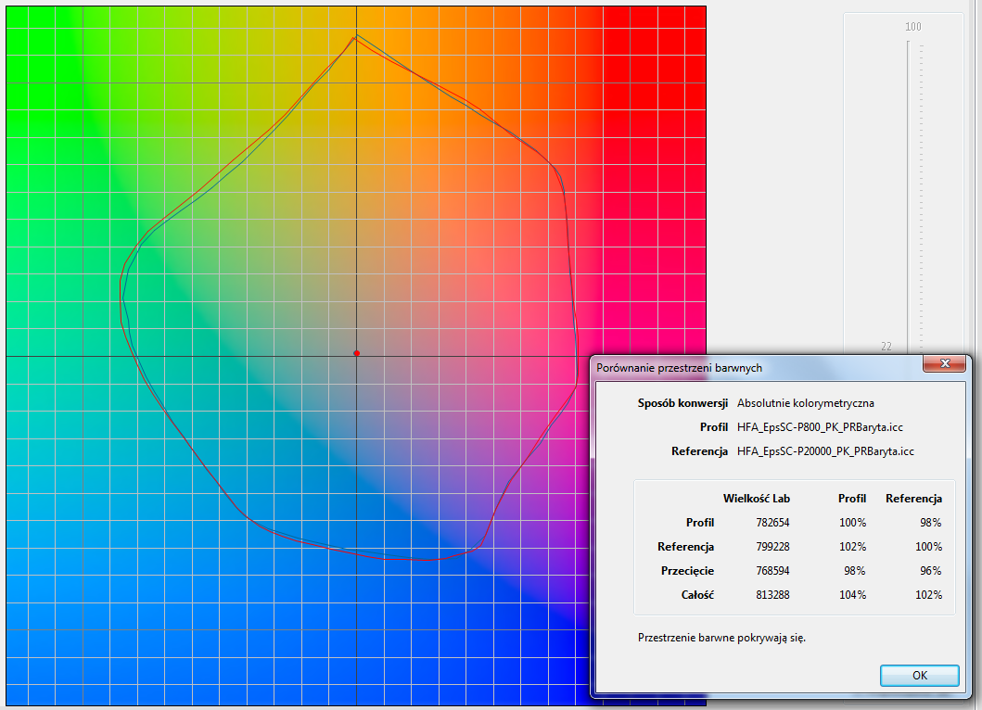Click 96% in the Przecięcie row
The width and height of the screenshot is (982, 710).
click(931, 570)
